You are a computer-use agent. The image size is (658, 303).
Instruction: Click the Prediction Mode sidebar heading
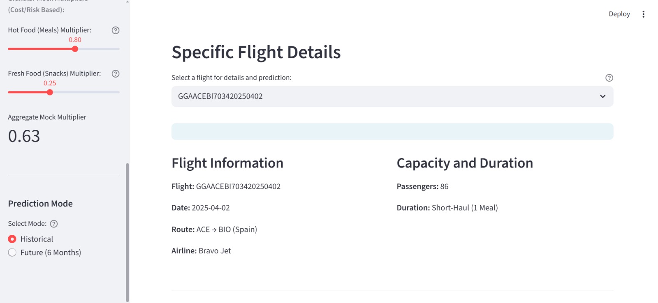40,204
